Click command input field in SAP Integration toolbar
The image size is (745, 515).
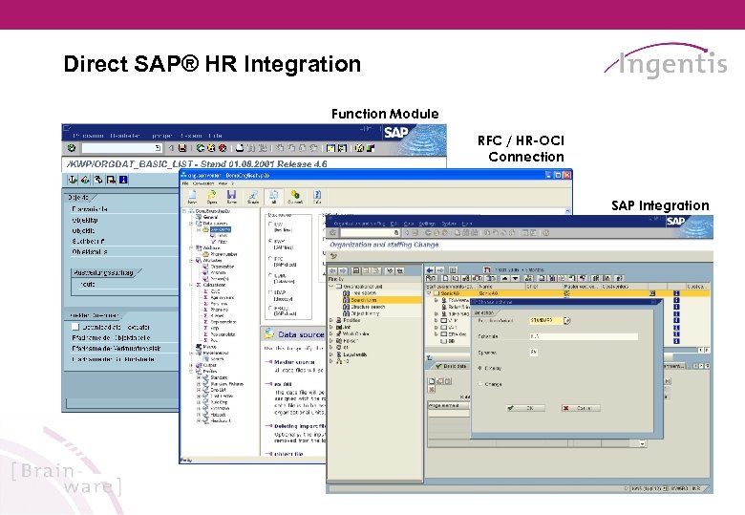click(x=371, y=233)
